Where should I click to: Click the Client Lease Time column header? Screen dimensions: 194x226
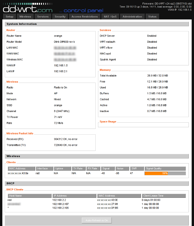164,196
